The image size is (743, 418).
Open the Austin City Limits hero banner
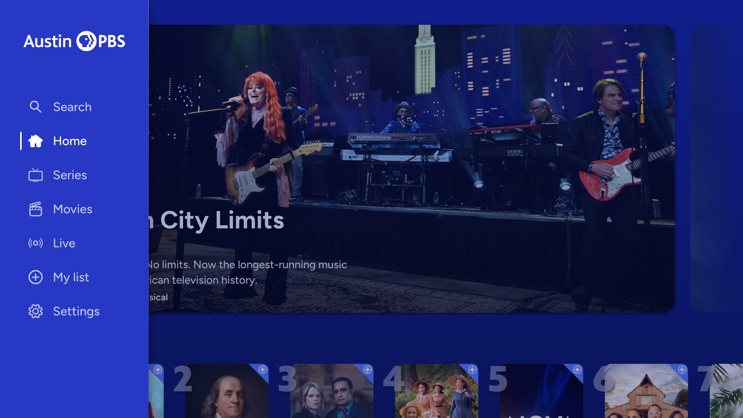click(x=412, y=169)
